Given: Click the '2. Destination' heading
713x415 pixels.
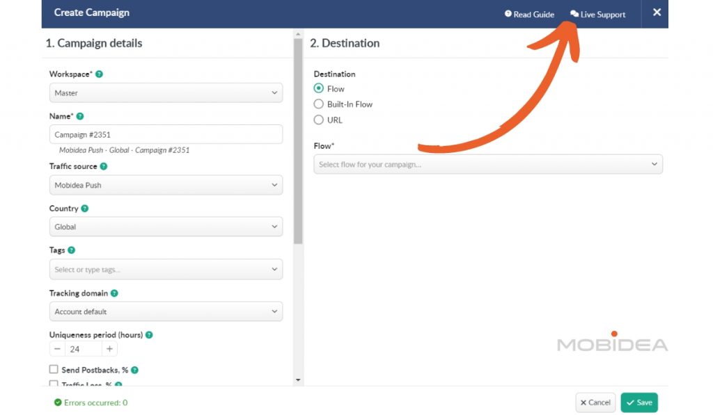Looking at the screenshot, I should coord(345,43).
